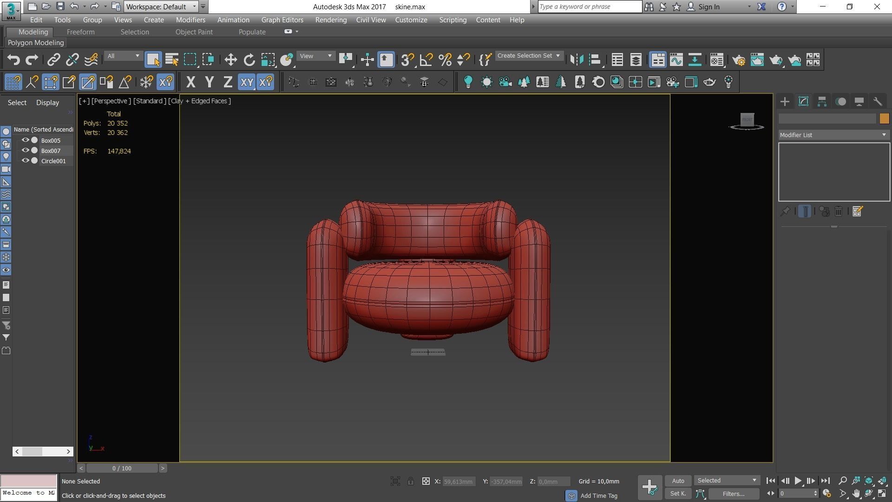
Task: Click the time slider 0 / 100 handle
Action: 122,468
